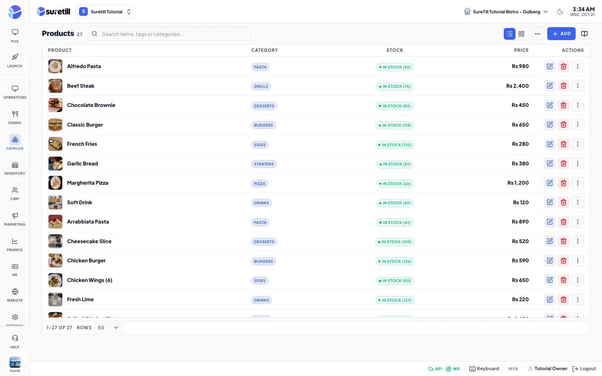Click WS connection status indicator
Screen dimensions: 602x376
click(x=453, y=369)
